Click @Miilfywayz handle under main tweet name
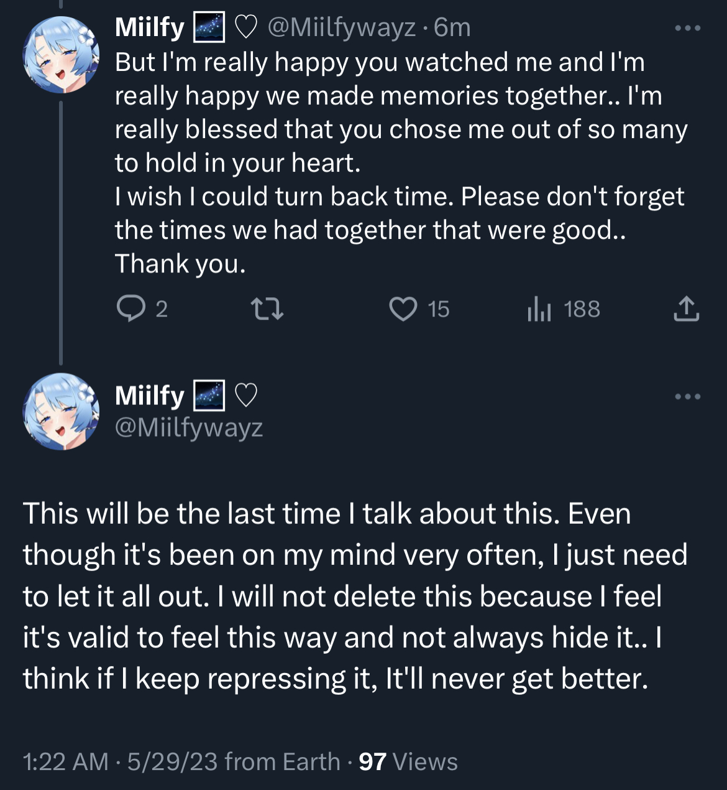Viewport: 727px width, 790px height. [x=189, y=427]
